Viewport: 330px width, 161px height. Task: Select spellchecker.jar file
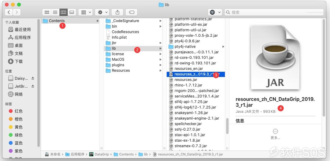click(196, 124)
